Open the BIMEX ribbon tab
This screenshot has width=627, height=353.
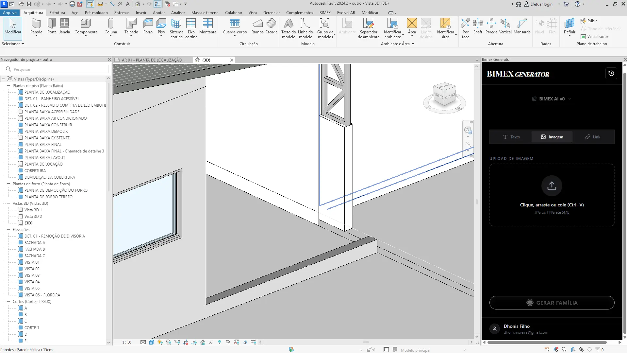[325, 12]
